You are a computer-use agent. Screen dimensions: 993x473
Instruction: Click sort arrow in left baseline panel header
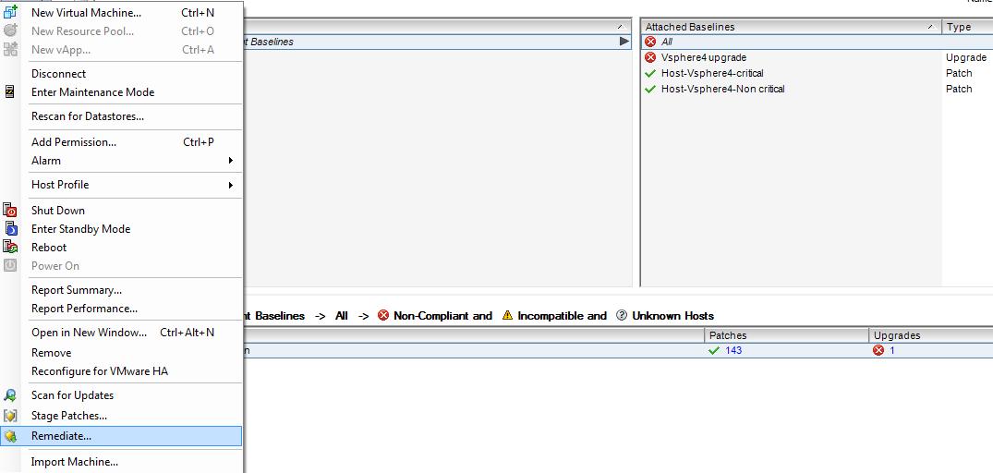tap(620, 27)
